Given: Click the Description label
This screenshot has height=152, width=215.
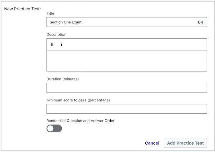Looking at the screenshot, I should pos(56,34).
